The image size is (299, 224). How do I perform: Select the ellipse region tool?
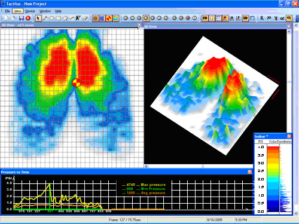[51, 19]
